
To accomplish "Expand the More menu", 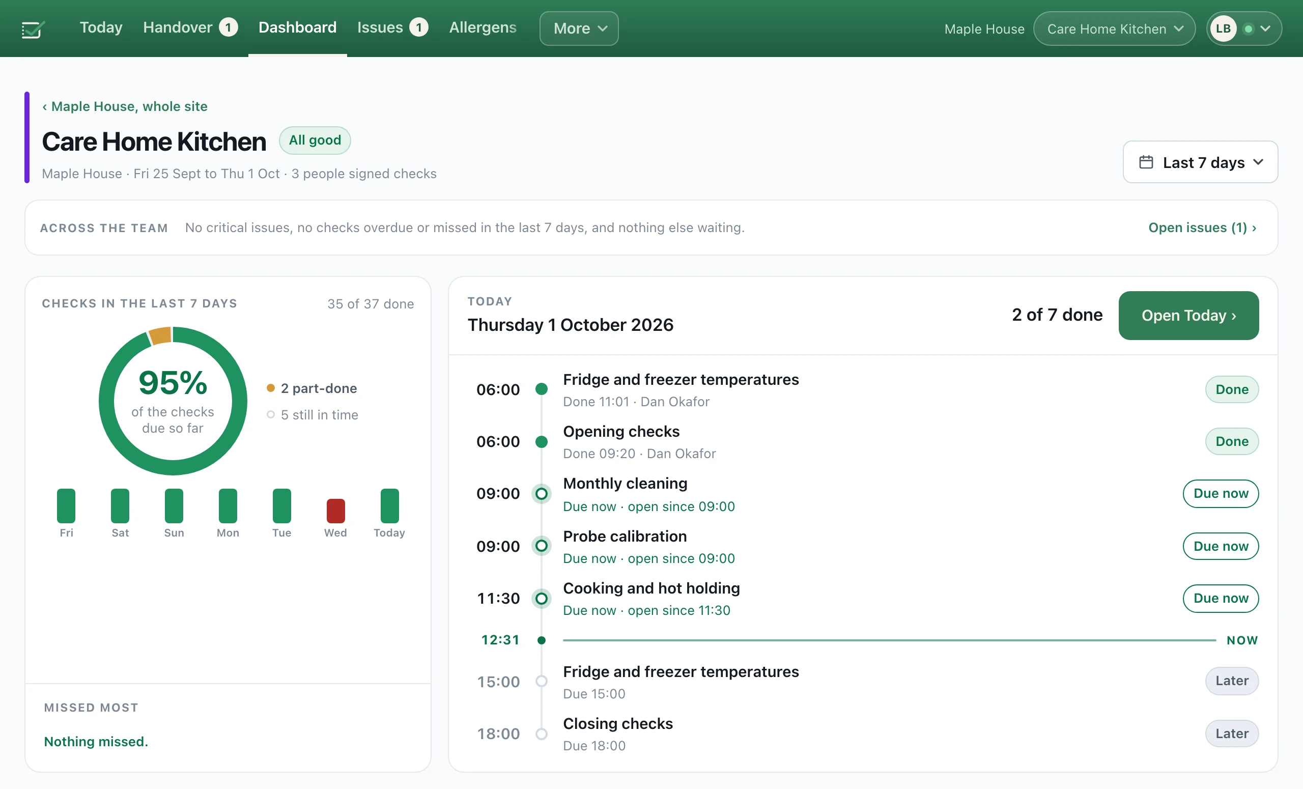I will [579, 29].
